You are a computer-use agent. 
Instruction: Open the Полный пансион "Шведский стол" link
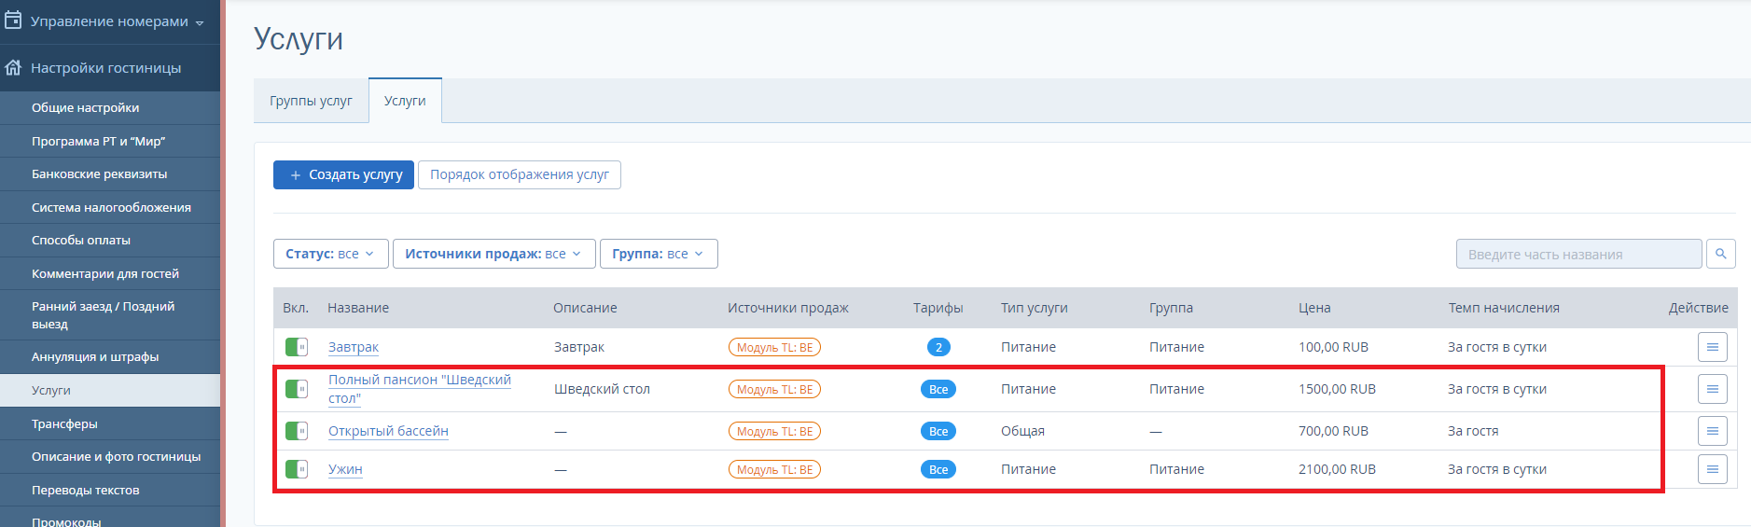pos(420,389)
